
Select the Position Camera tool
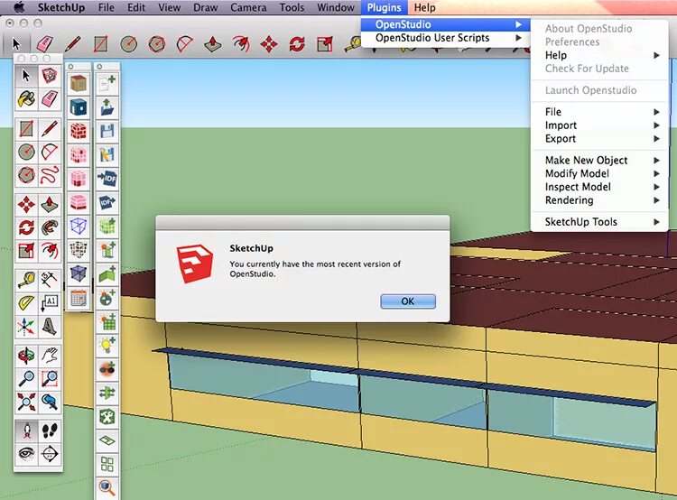(x=26, y=430)
